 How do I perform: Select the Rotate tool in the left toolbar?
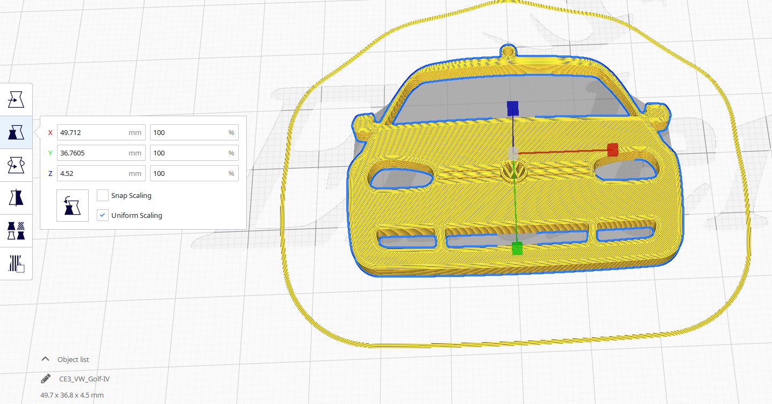(x=16, y=165)
